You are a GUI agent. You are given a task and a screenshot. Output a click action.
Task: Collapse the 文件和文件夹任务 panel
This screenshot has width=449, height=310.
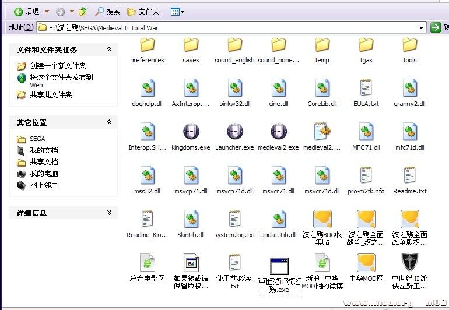[x=109, y=50]
